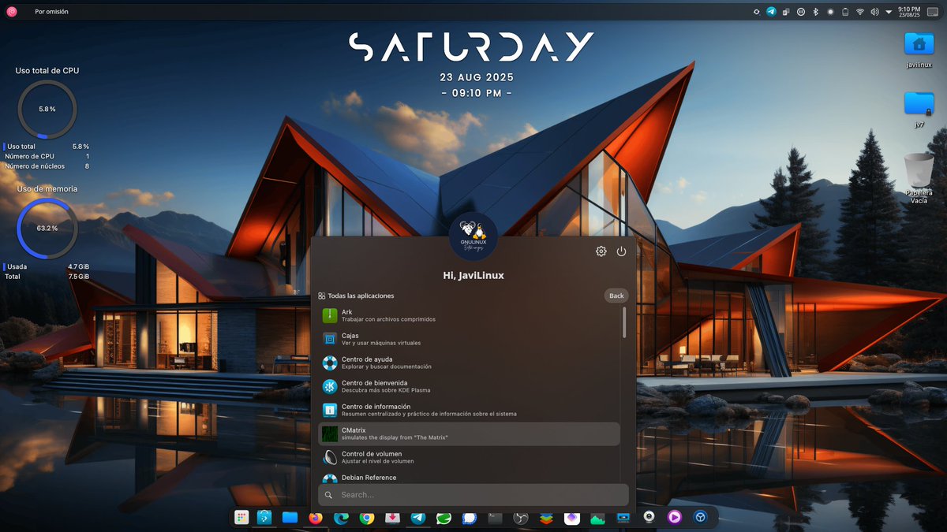Open app grid launcher in dock

click(x=241, y=518)
